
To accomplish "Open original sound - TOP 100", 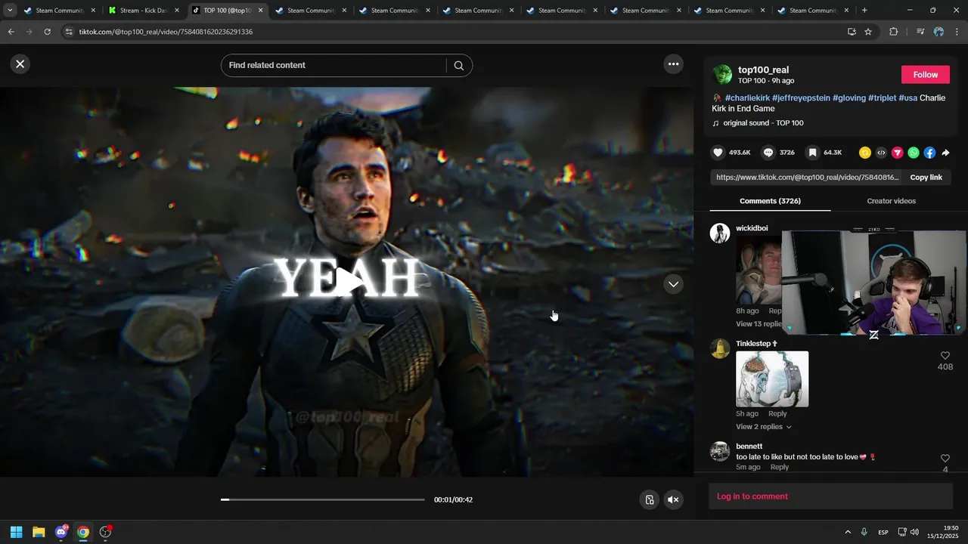I will click(x=763, y=123).
